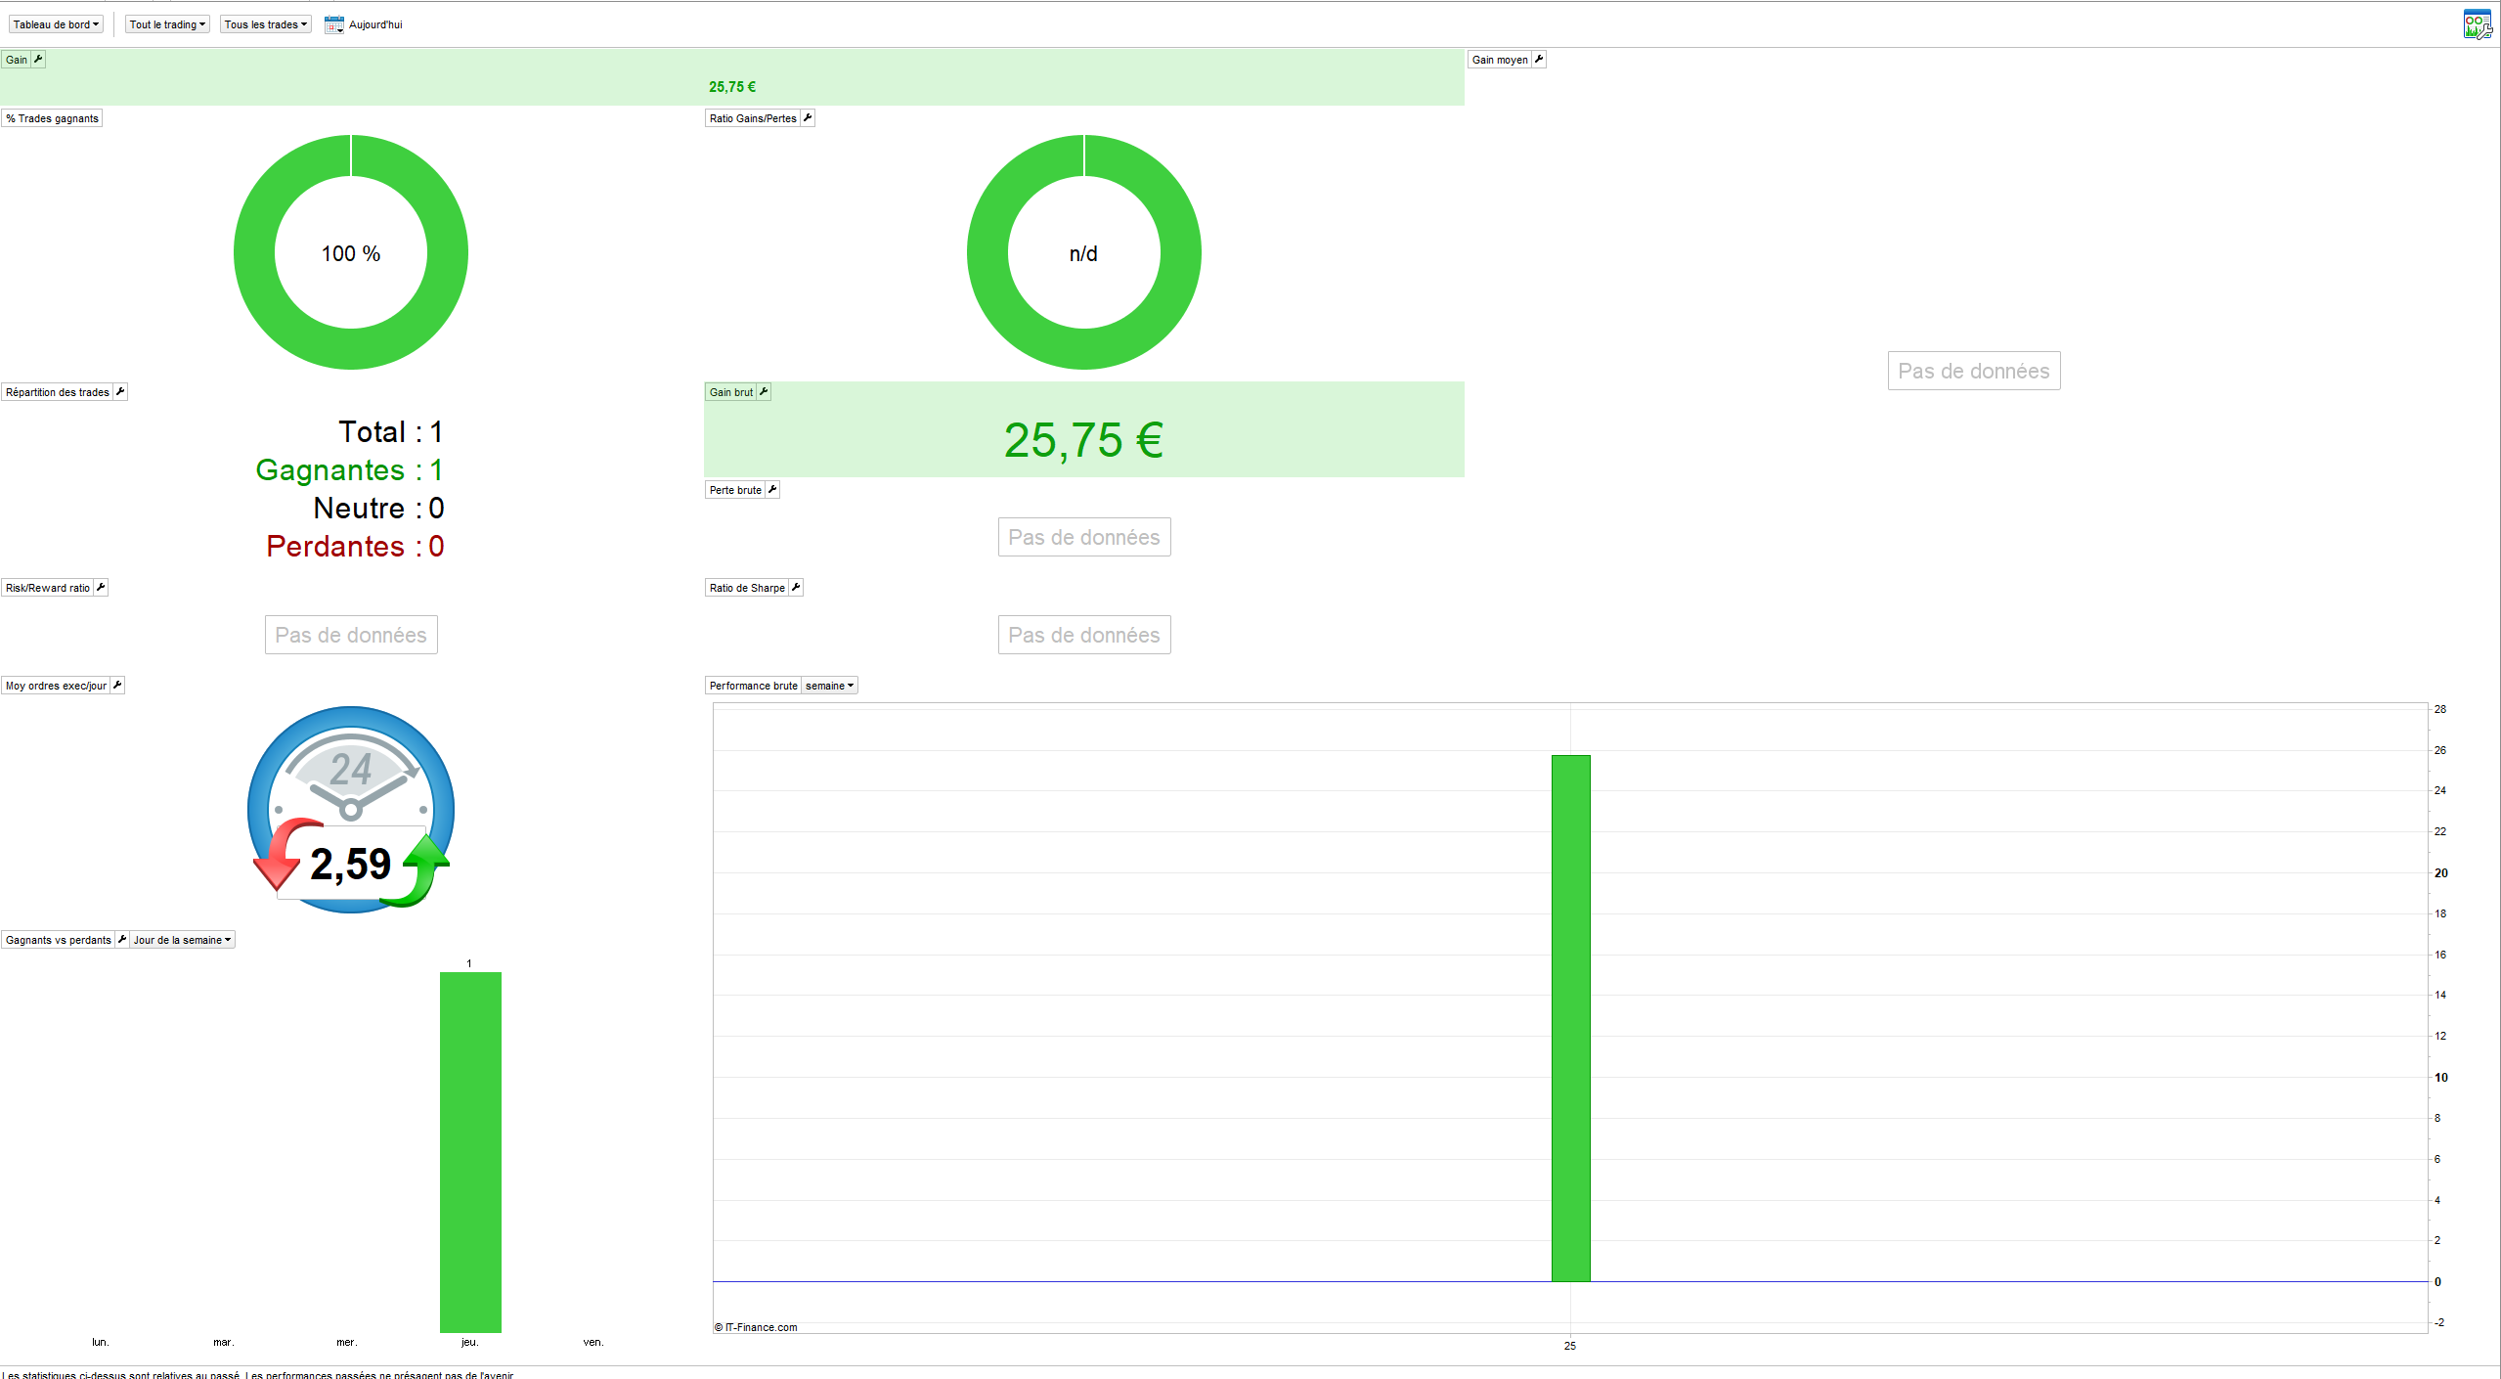Click the dashboard layout icon top right
The height and width of the screenshot is (1379, 2501).
pos(2477,24)
